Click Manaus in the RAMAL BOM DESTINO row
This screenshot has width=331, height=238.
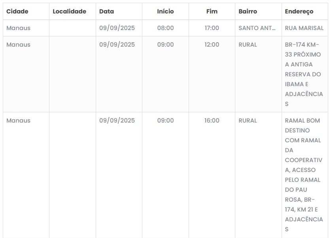[18, 121]
